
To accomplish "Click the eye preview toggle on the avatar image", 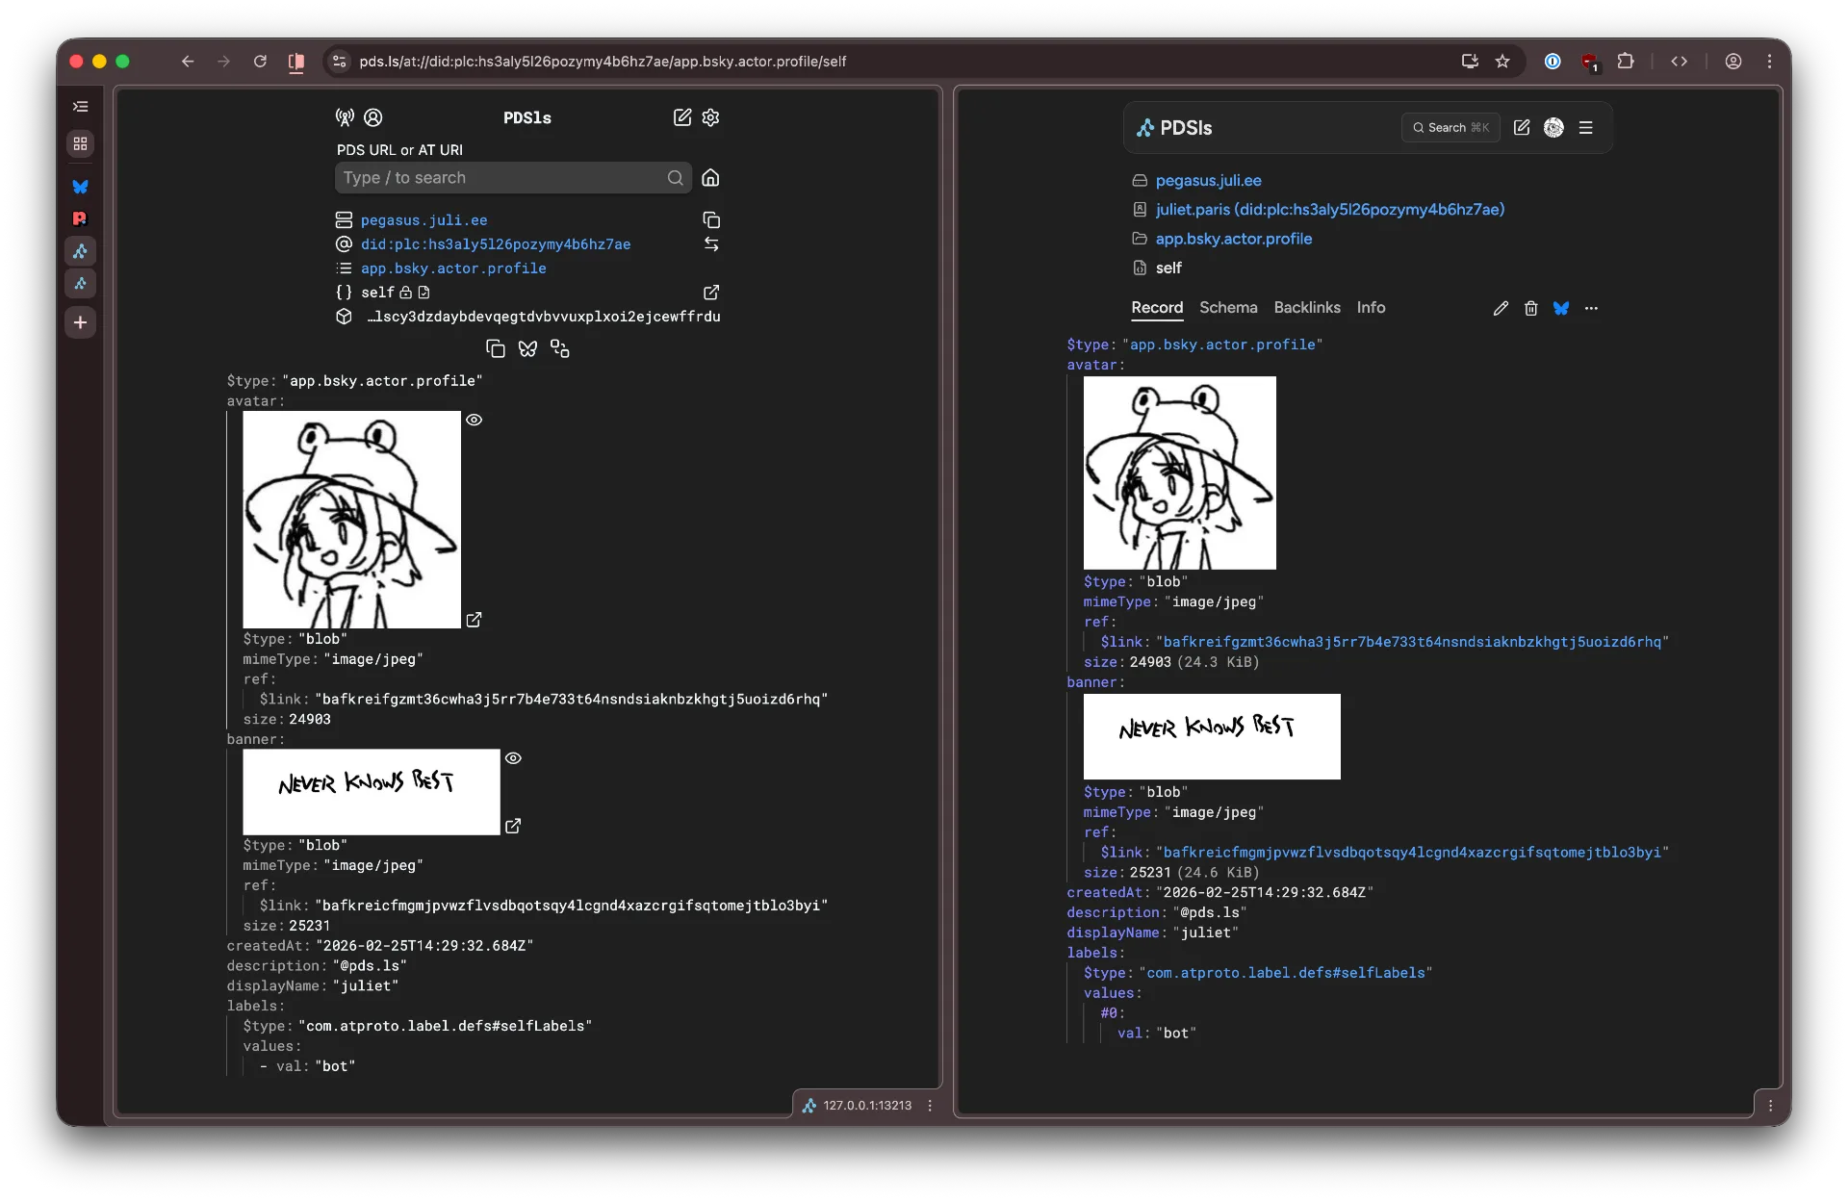I will [475, 421].
